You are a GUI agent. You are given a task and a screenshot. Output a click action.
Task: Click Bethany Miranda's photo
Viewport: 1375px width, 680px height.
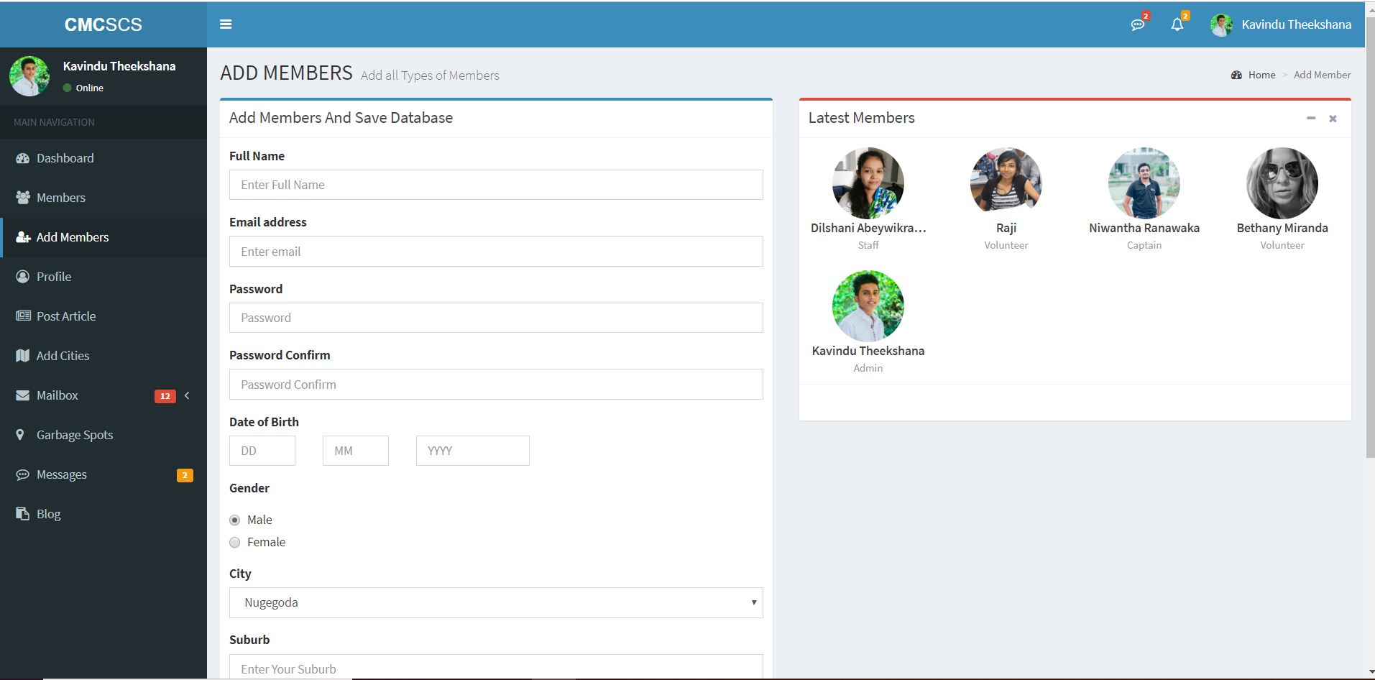[x=1282, y=183]
